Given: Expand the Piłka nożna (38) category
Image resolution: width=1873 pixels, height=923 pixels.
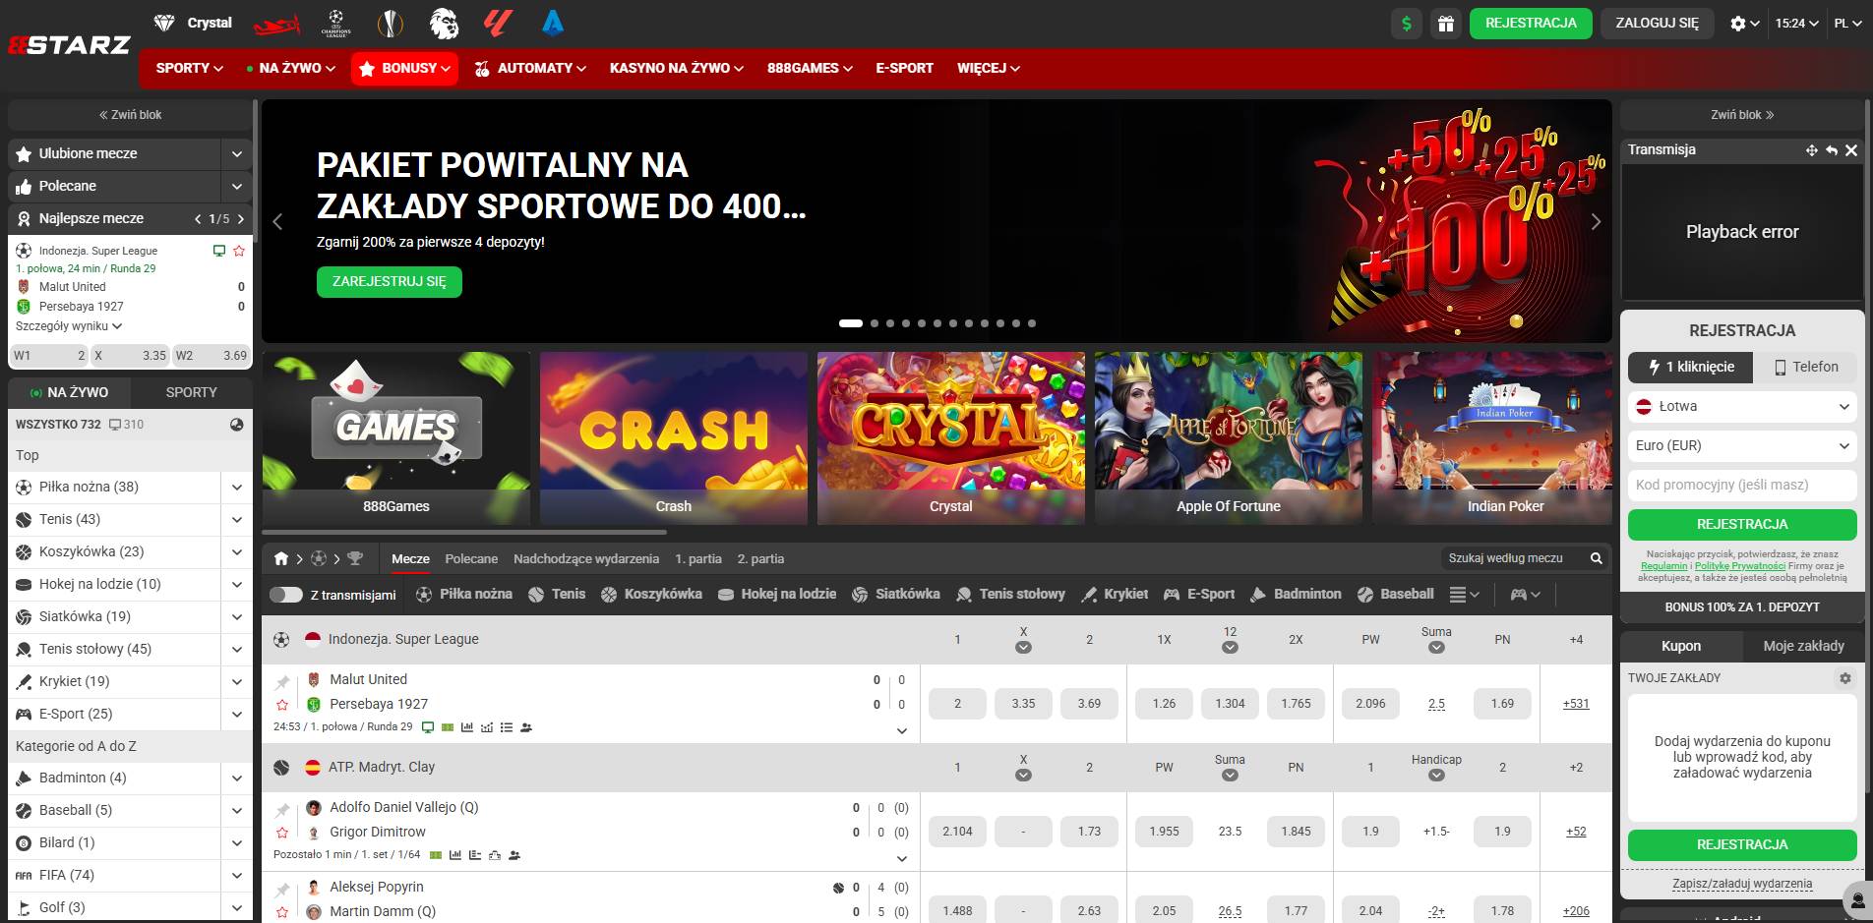Looking at the screenshot, I should (237, 487).
